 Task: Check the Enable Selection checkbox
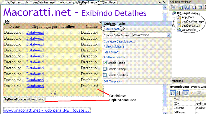pos(105,75)
